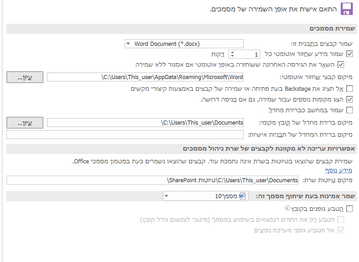Viewport: 359px width, 262px height.
Task: Click the Word document icon beside מסמך10
Action: 242,196
